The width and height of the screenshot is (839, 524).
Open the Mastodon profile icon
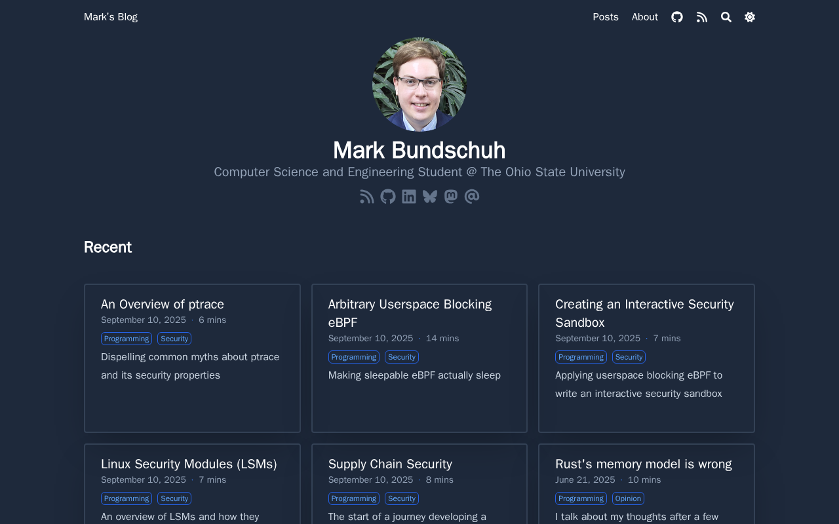[451, 196]
